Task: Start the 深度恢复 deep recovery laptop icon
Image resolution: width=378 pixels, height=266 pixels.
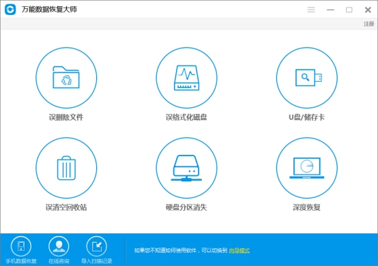Action: [306, 168]
